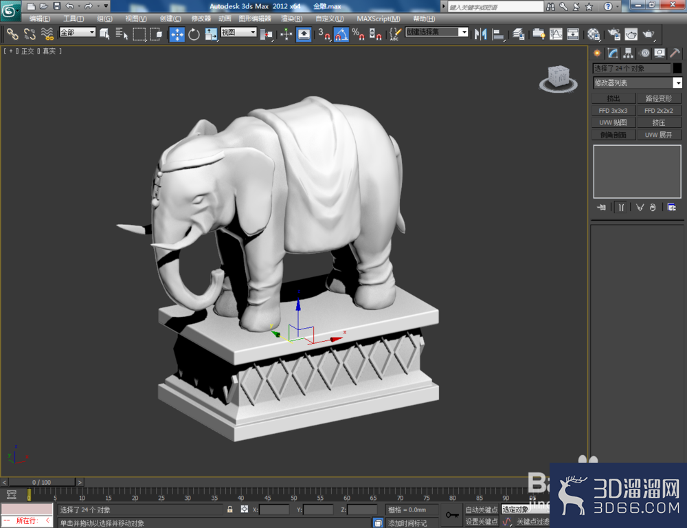Open selection filter dropdown 全部
This screenshot has width=687, height=528.
78,32
